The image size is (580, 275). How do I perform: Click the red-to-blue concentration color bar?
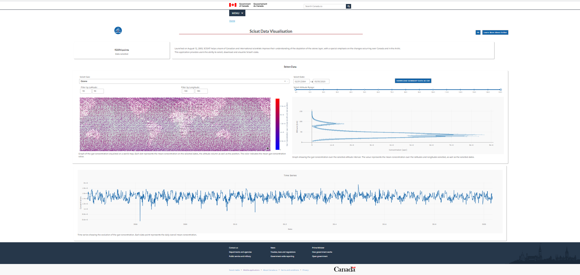point(277,124)
